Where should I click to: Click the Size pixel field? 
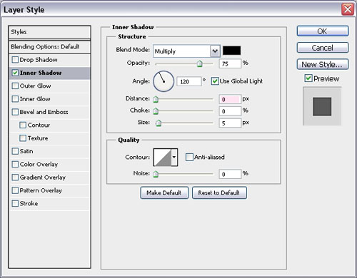click(x=230, y=123)
